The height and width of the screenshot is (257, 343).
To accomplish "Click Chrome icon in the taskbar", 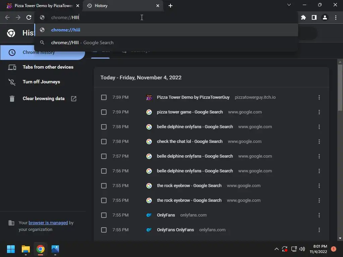I will tap(41, 249).
